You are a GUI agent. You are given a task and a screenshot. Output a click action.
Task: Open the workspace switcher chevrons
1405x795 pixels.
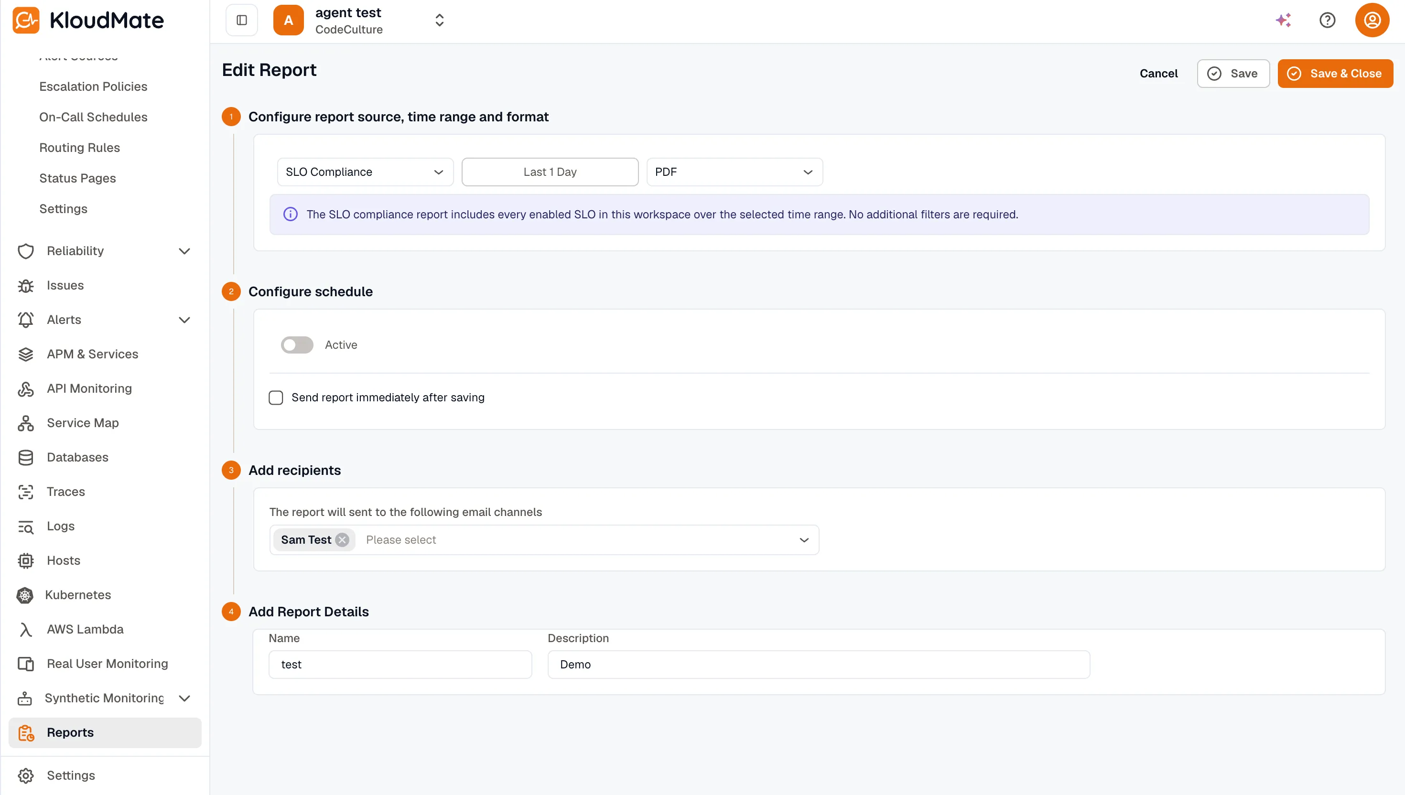pos(440,20)
